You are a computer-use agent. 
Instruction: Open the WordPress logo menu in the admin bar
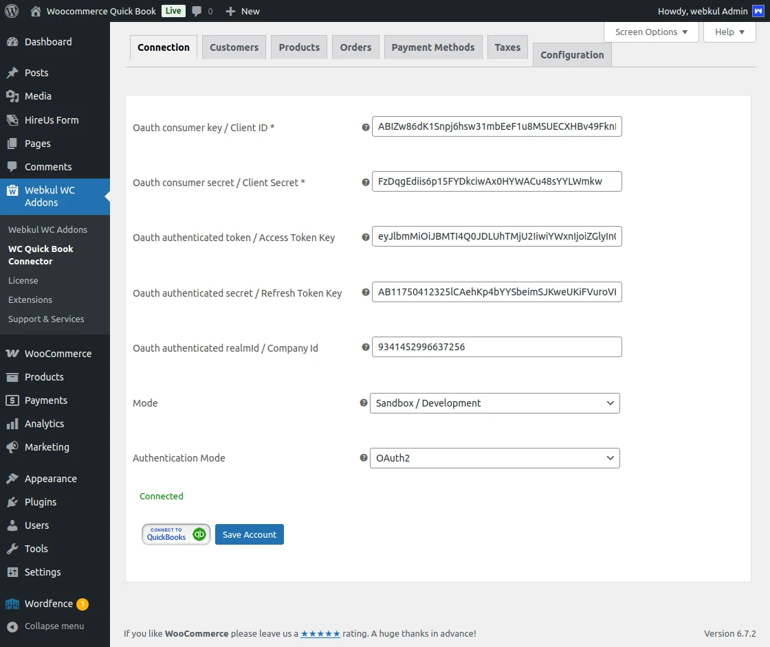click(x=11, y=11)
